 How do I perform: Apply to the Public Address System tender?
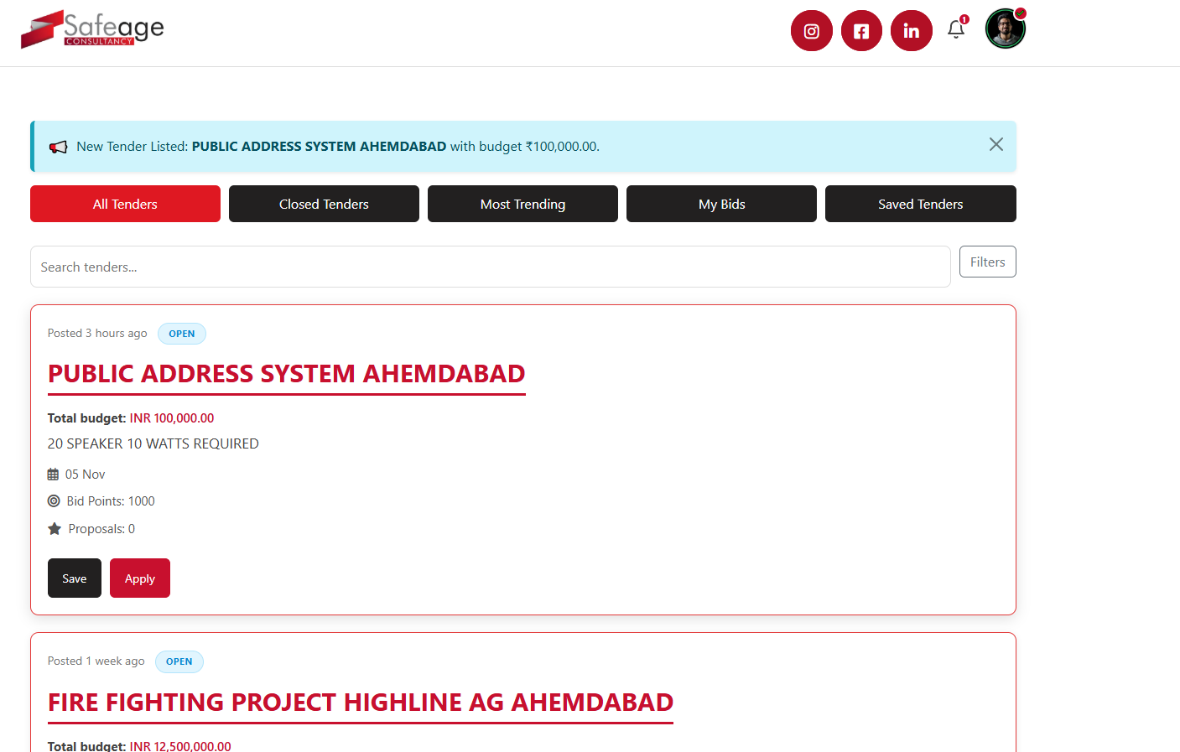tap(140, 578)
